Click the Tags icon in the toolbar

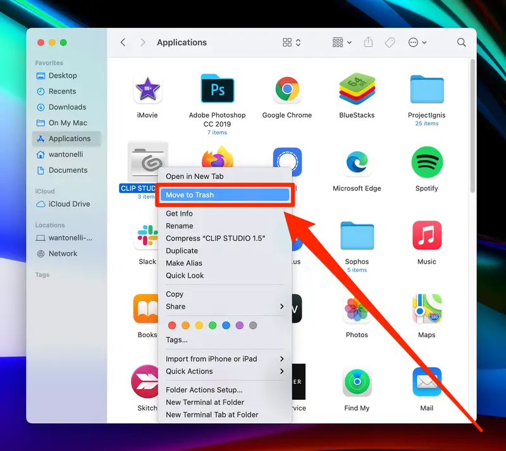click(390, 42)
